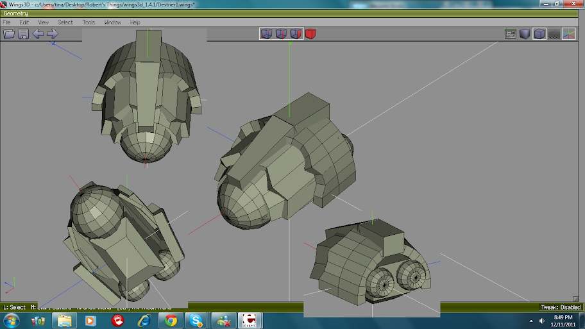The height and width of the screenshot is (329, 585).
Task: Open the red taskbar application icon
Action: [x=117, y=321]
